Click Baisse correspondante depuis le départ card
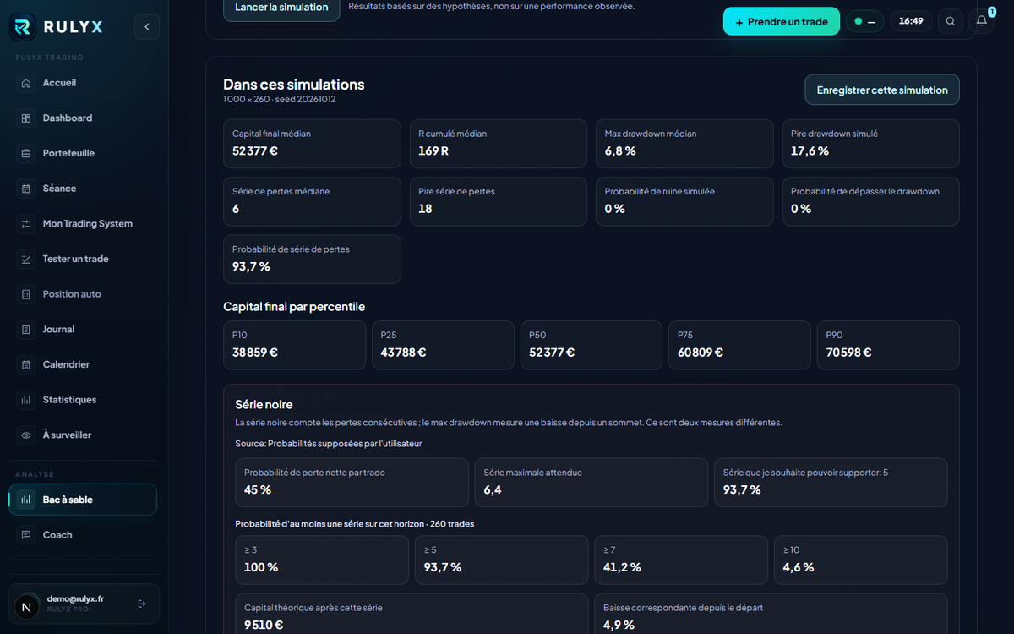This screenshot has height=634, width=1014. click(x=771, y=614)
